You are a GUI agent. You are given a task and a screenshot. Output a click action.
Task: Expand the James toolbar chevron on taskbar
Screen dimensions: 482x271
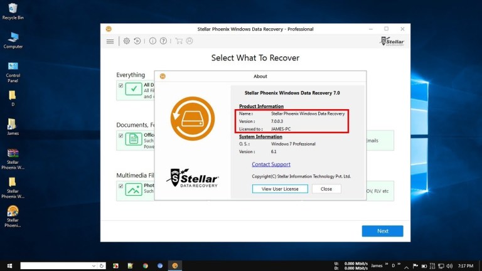click(x=387, y=265)
